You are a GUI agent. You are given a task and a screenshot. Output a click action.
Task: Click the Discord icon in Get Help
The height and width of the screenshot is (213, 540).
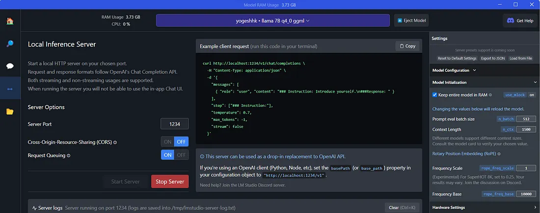pos(511,21)
